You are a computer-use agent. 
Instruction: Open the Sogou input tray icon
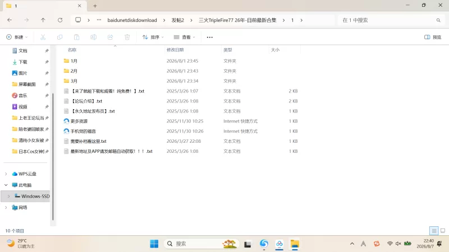(x=377, y=244)
